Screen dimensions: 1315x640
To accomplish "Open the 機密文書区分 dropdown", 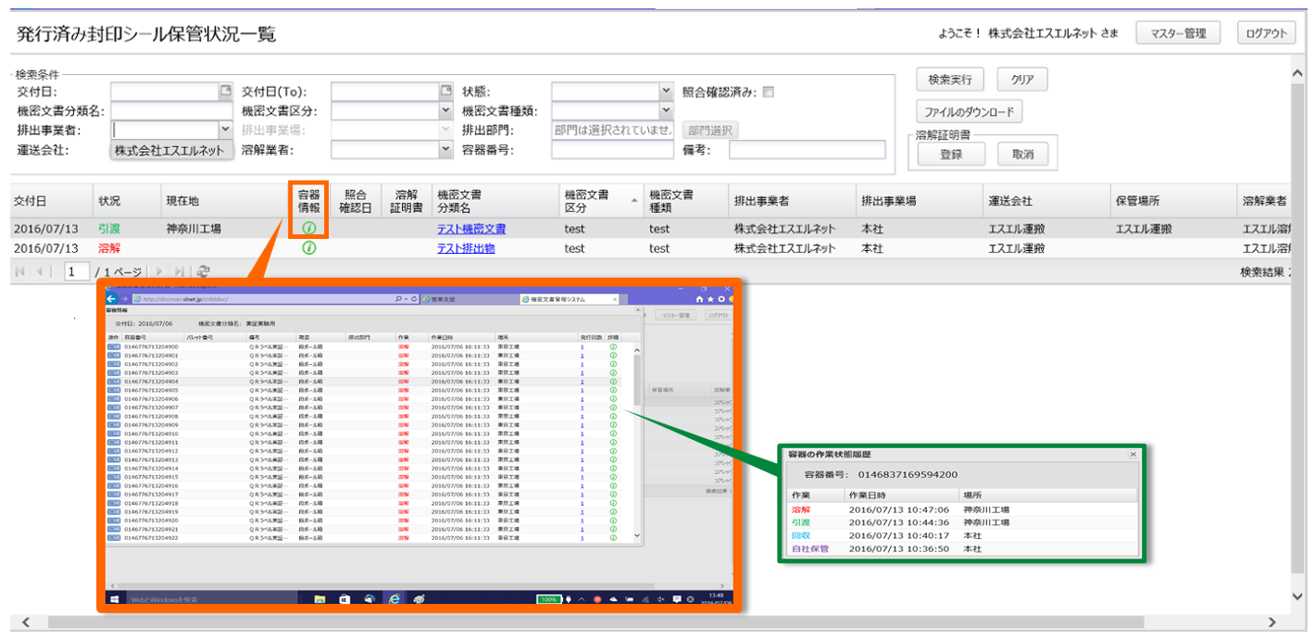I will point(445,111).
